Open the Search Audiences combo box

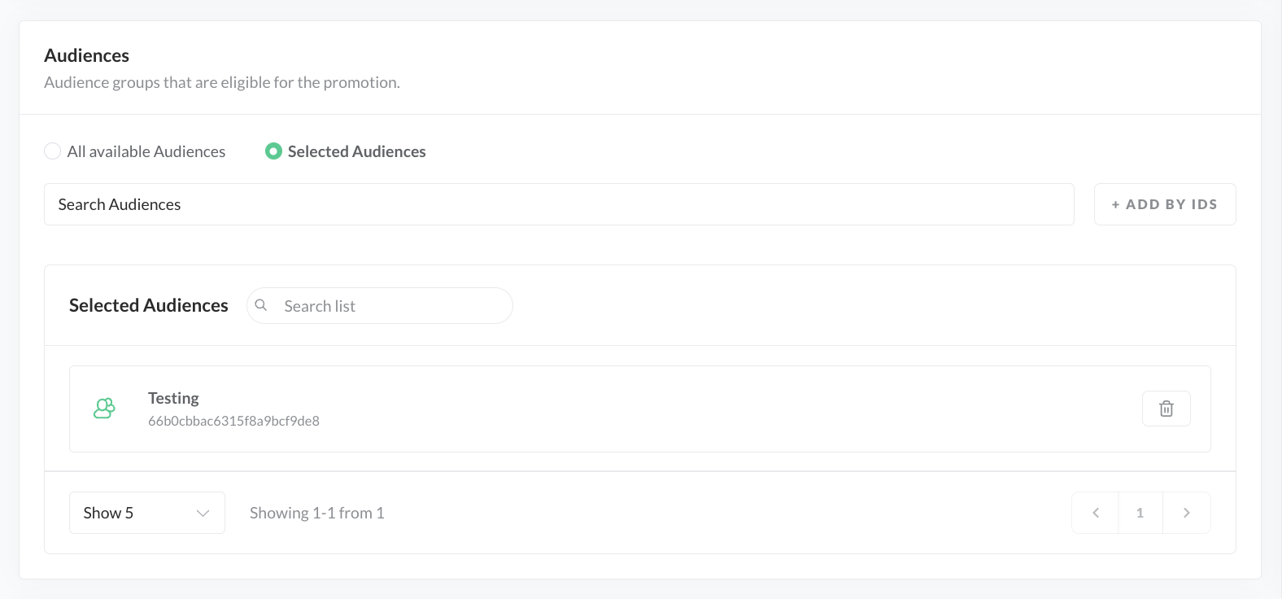(558, 204)
